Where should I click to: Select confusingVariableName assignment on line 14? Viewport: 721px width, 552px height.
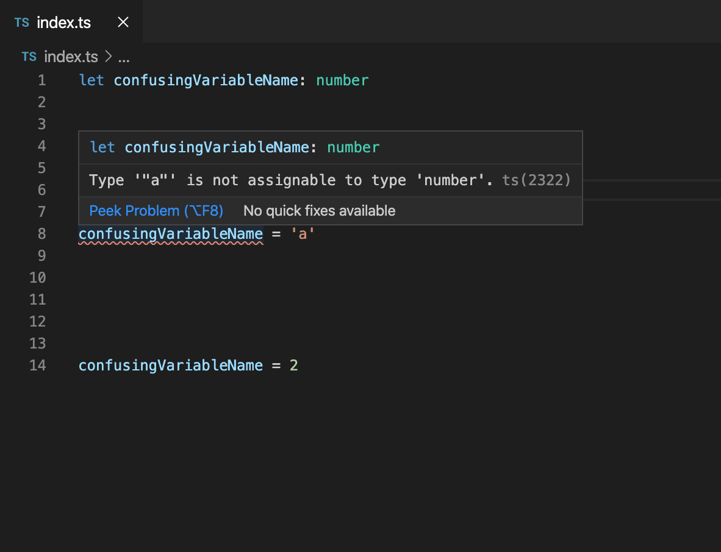pos(171,365)
